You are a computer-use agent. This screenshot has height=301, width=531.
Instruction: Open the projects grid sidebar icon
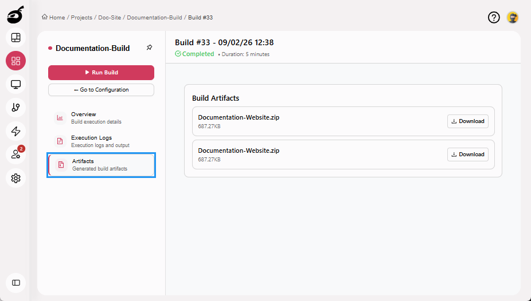tap(15, 61)
